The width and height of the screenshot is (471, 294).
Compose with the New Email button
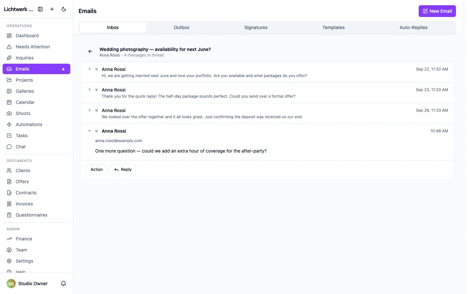click(437, 11)
